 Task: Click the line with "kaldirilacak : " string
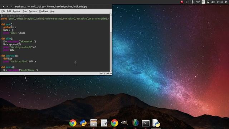[20, 70]
